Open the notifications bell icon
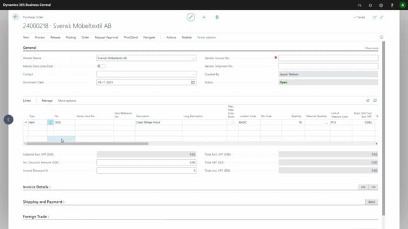 (370, 5)
